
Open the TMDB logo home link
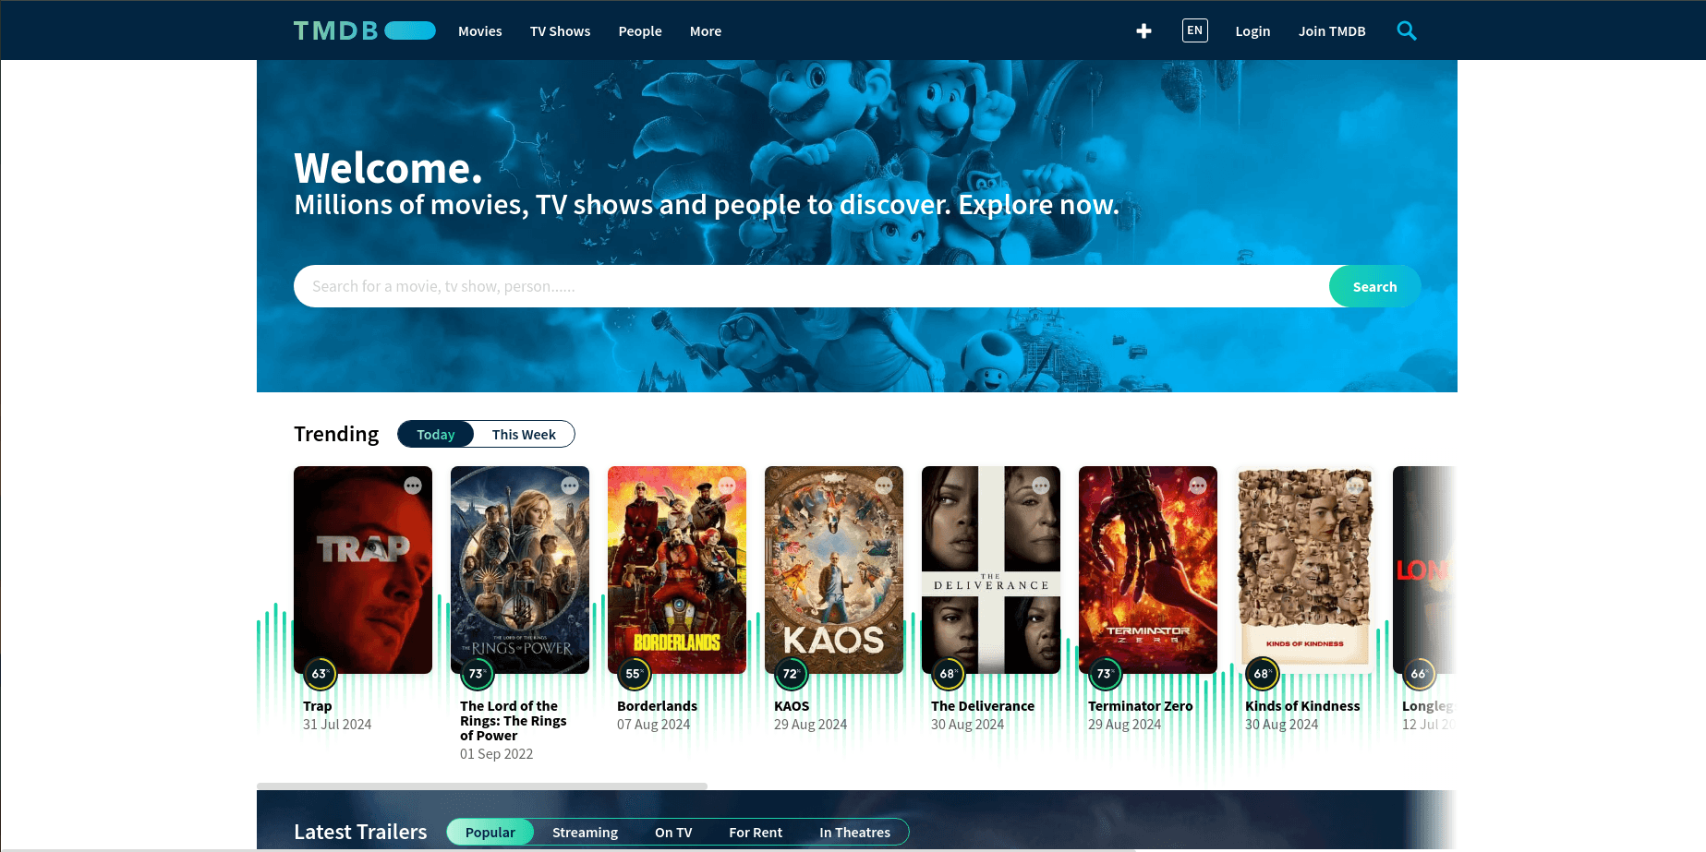[x=364, y=30]
